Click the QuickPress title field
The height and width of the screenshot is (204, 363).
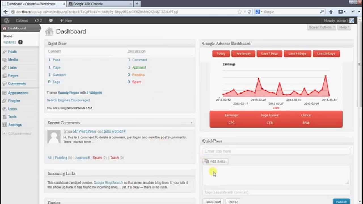[x=277, y=151]
